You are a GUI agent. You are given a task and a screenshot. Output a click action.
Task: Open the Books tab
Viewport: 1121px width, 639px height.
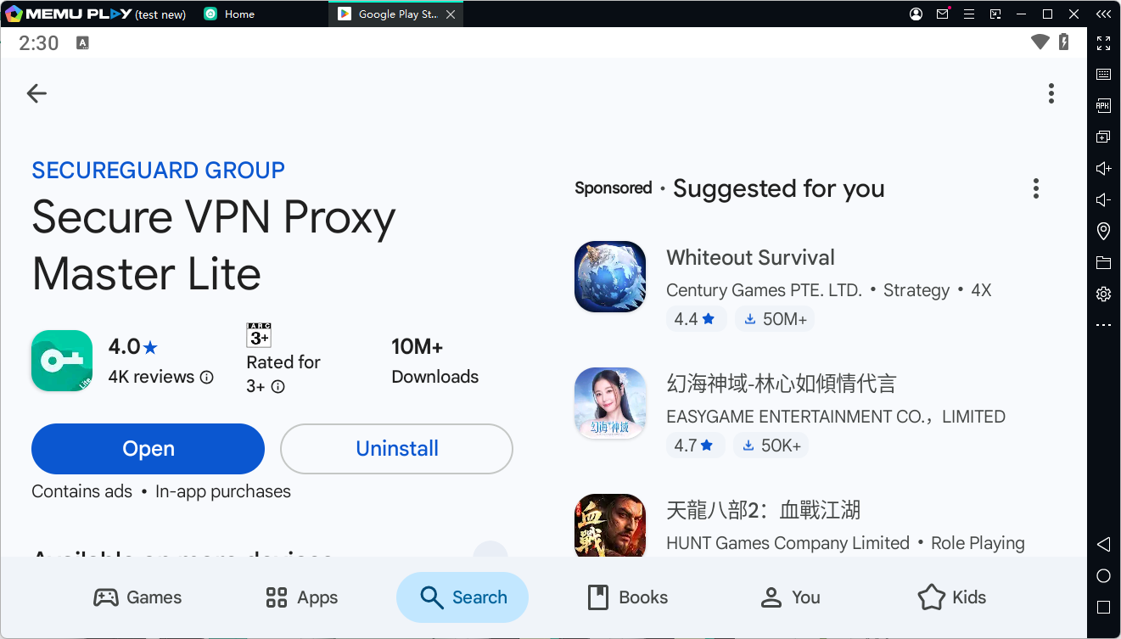(628, 597)
